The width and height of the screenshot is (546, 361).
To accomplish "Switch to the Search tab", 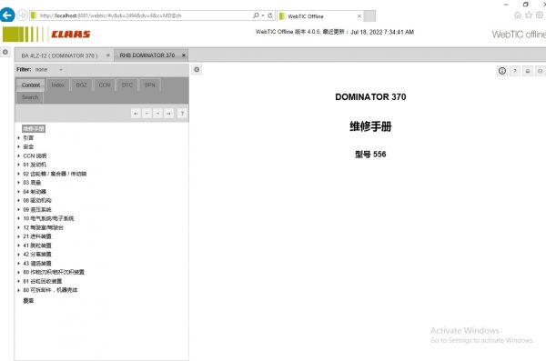I will [30, 97].
